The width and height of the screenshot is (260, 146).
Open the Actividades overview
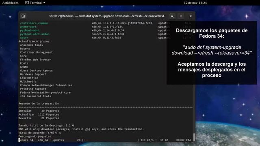tap(11, 3)
